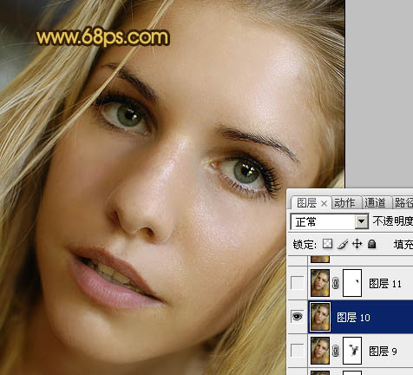
Task: Select the 图层 9 layer mask thumbnail
Action: 352,351
